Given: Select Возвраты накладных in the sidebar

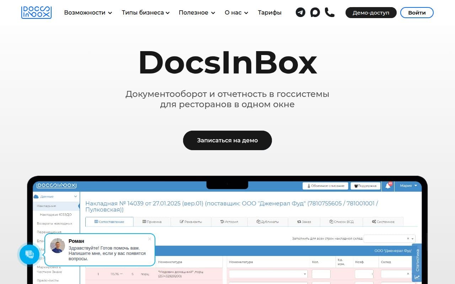Looking at the screenshot, I should (x=54, y=223).
